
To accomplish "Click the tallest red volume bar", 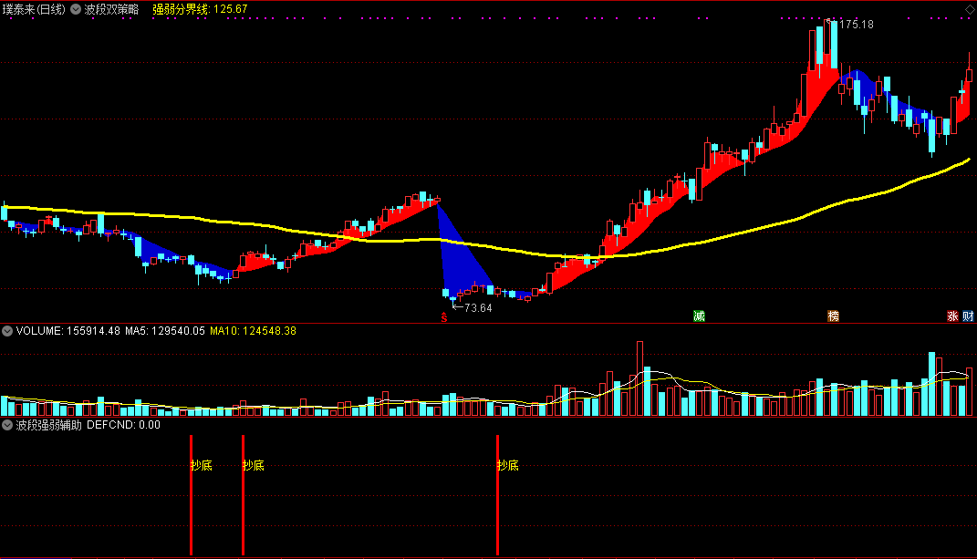I will click(639, 378).
